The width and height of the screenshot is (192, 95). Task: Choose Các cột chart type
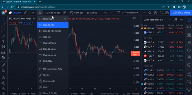coord(53,37)
